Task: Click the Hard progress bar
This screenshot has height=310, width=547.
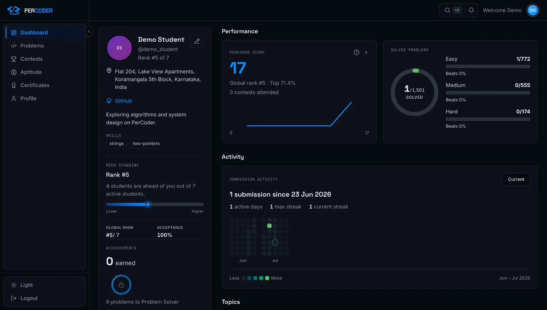Action: [x=488, y=119]
